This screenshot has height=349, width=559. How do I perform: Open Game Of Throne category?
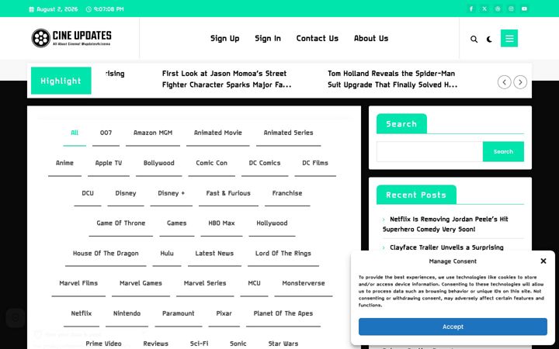coord(121,223)
